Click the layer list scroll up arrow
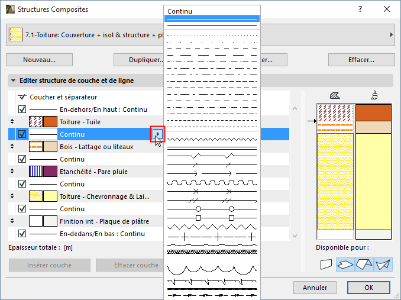This screenshot has height=300, width=401. pos(295,109)
